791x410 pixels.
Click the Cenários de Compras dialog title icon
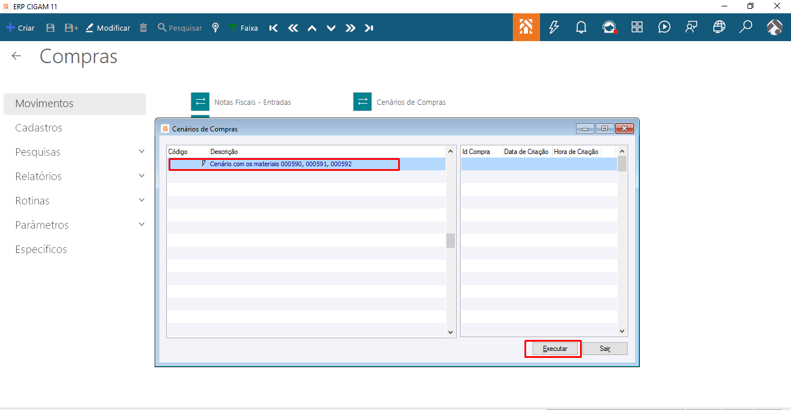(165, 129)
